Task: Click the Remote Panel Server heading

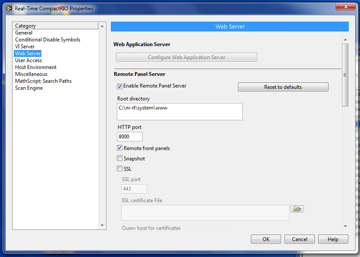Action: pyautogui.click(x=139, y=74)
